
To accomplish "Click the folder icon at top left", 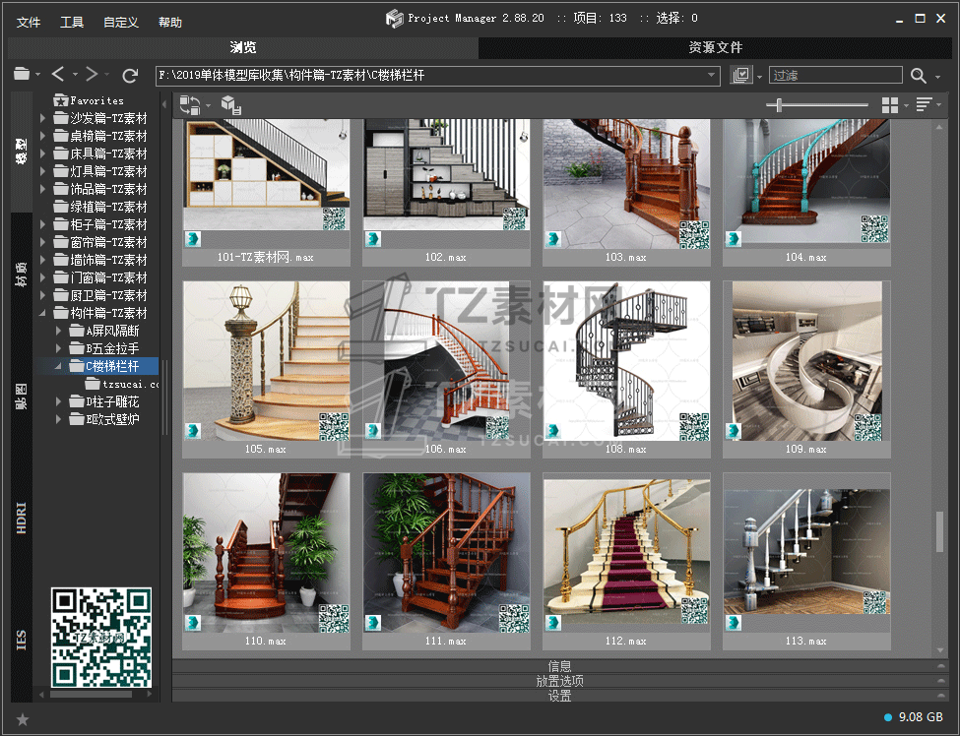I will 22,75.
